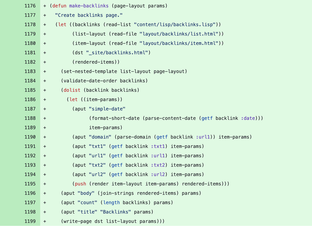Click line number 1183 in the gutter

pyautogui.click(x=30, y=71)
